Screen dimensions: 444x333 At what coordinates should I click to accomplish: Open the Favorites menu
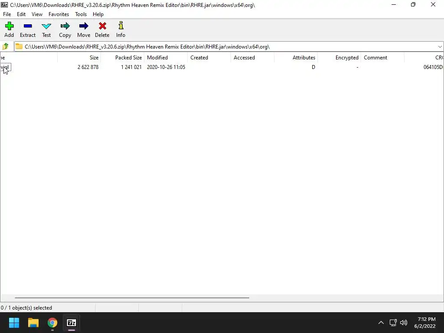coord(59,14)
